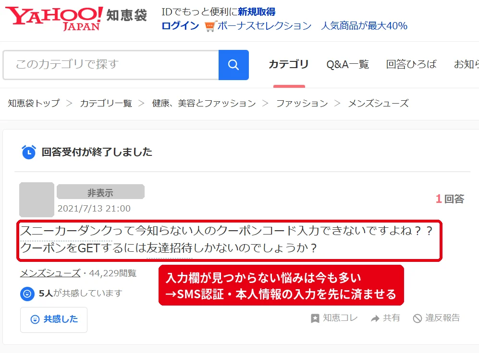Click the underlined メンズシューズ category link
This screenshot has height=353, width=479.
50,273
